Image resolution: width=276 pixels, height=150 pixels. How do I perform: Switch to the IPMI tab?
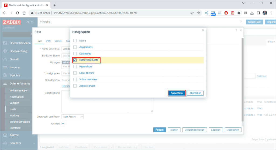click(48, 41)
